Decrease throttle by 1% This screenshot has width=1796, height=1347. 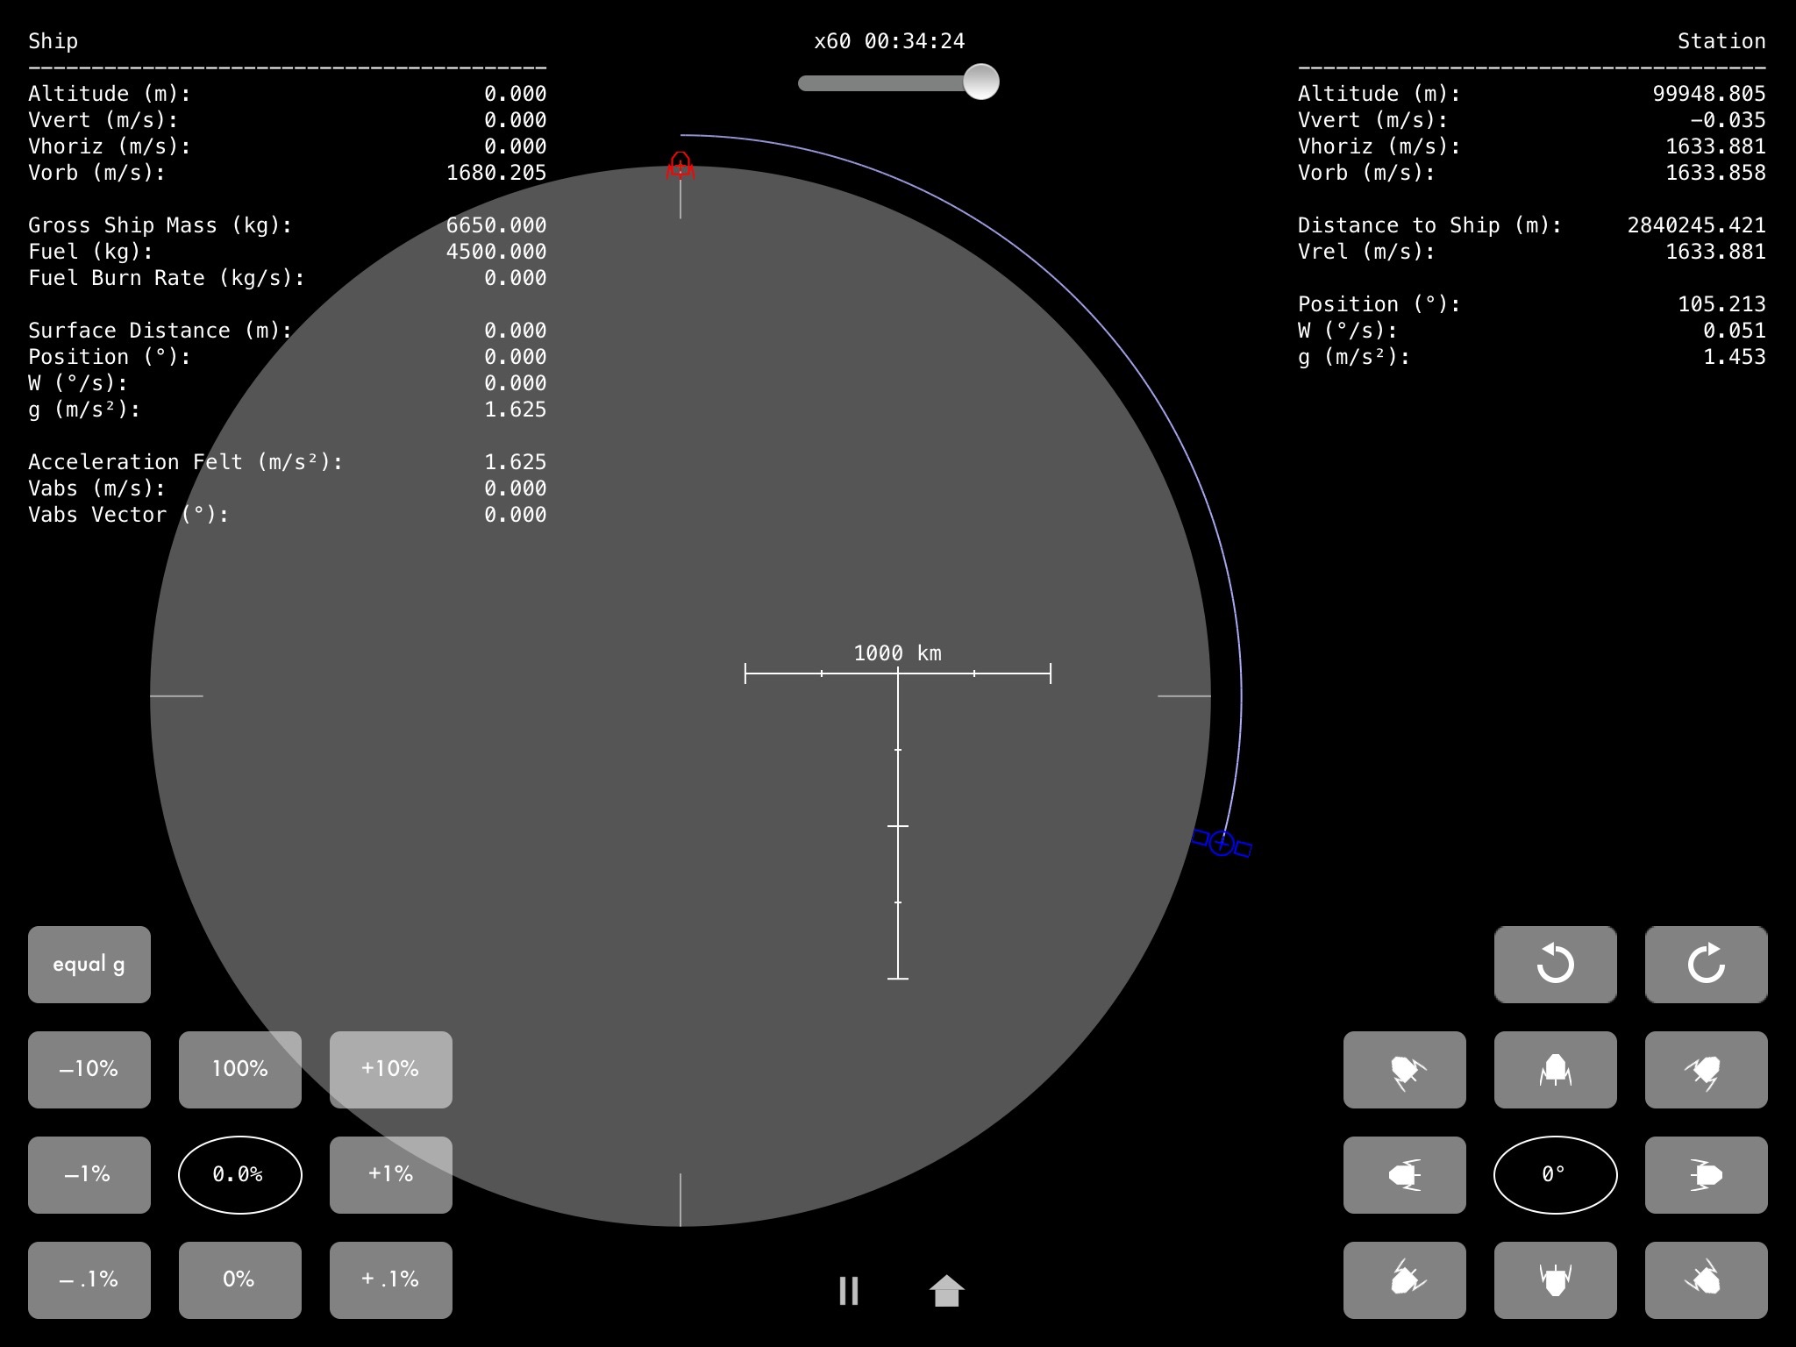coord(89,1174)
